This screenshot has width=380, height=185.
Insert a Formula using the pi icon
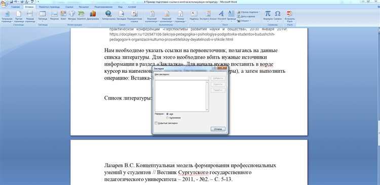click(268, 16)
